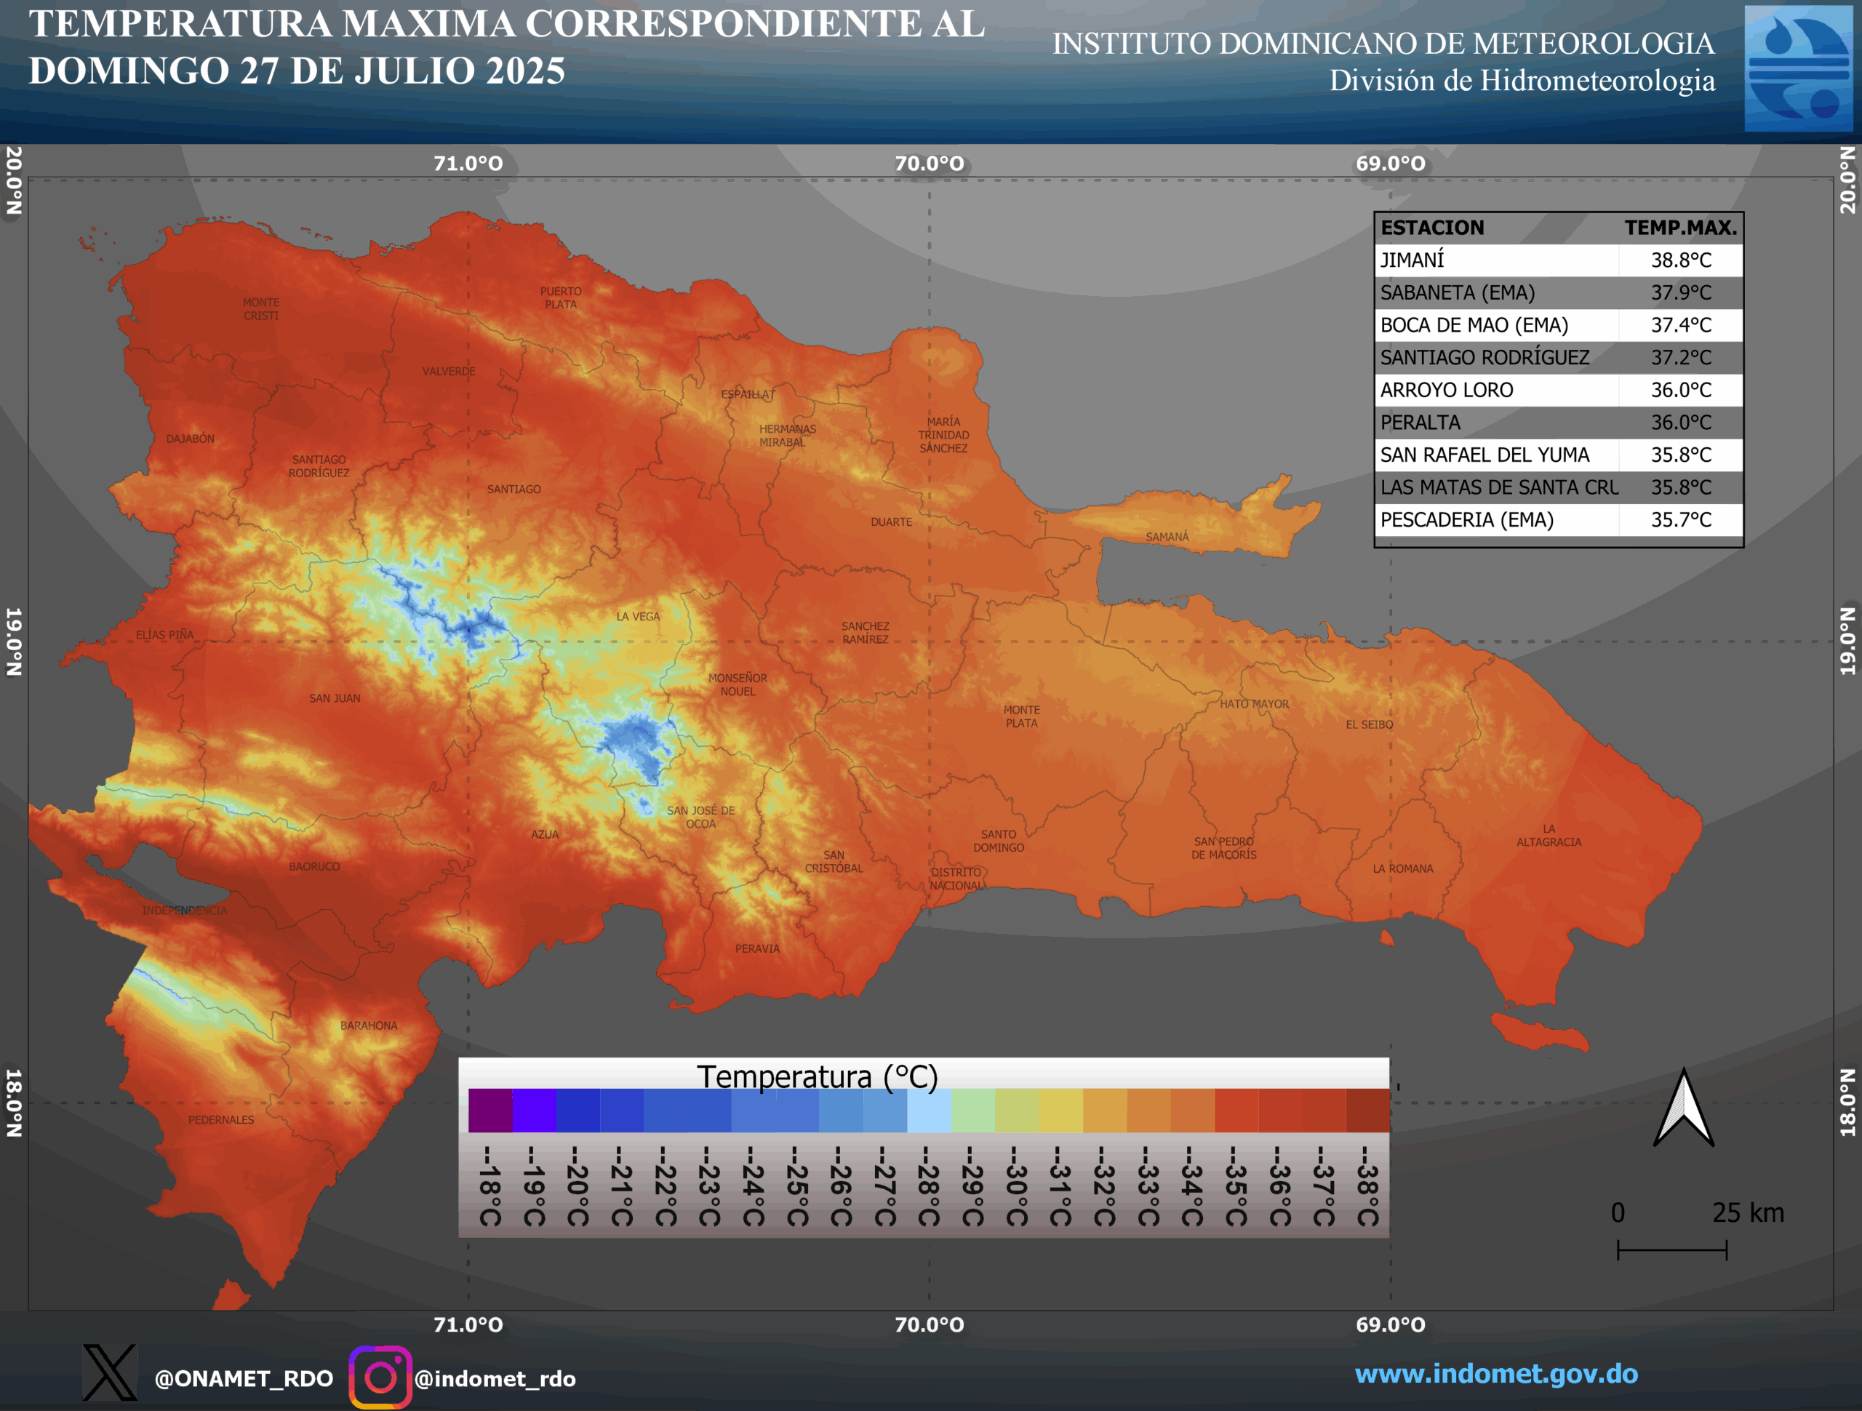Image resolution: width=1862 pixels, height=1411 pixels.
Task: Select the 'ARROYO LORO' station row
Action: (1559, 390)
